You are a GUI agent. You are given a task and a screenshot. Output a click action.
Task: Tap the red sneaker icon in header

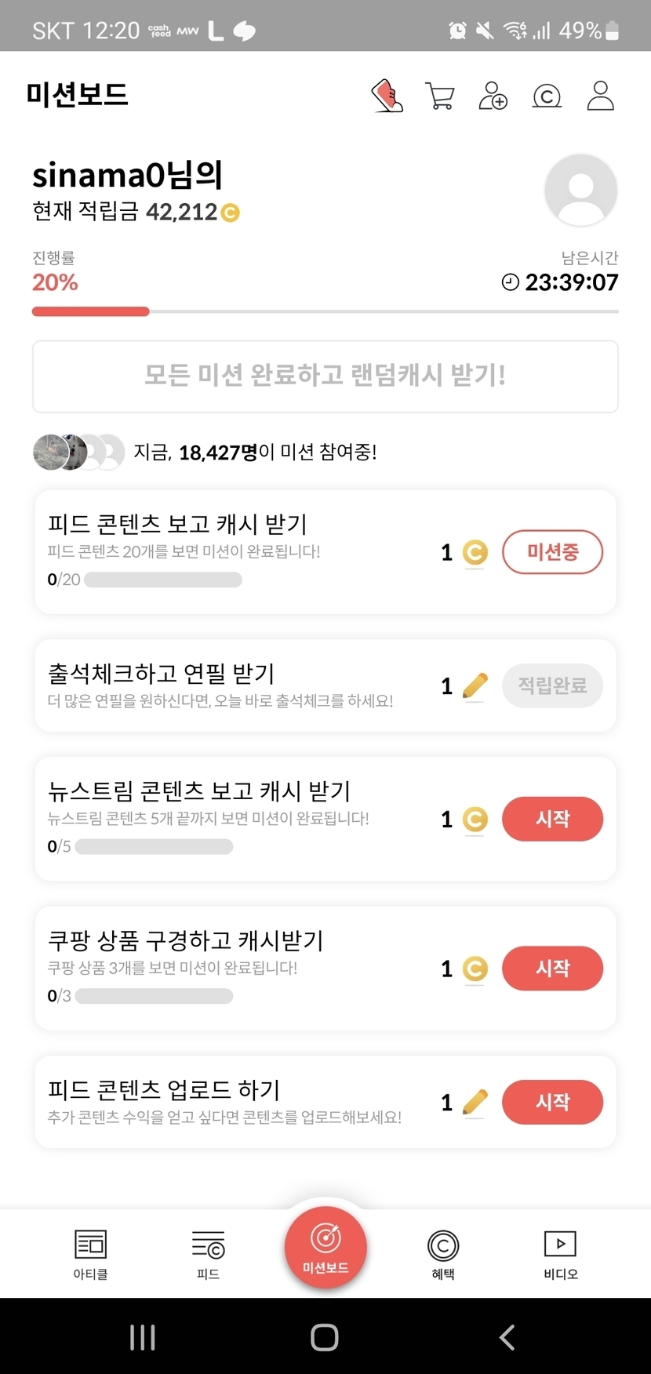point(387,96)
